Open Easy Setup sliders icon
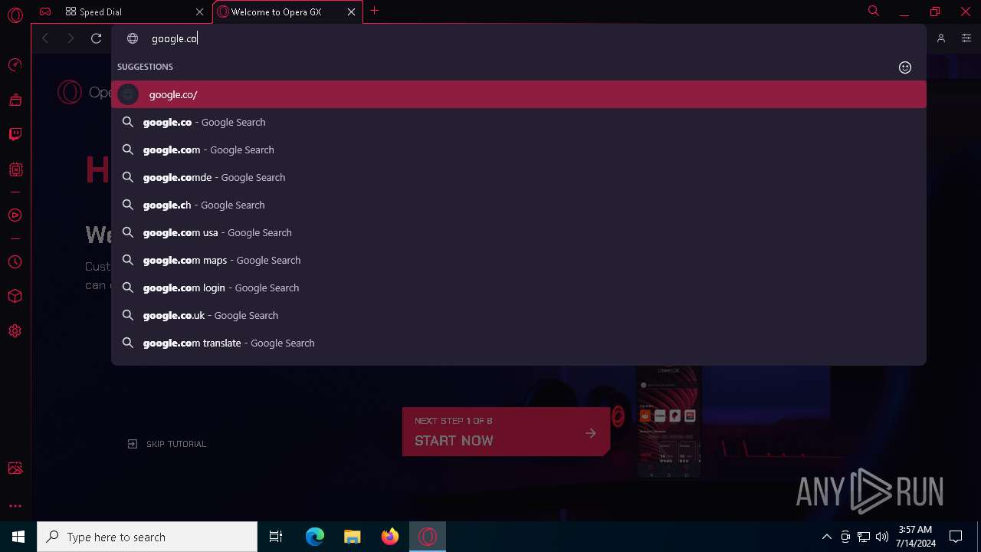 (x=966, y=38)
